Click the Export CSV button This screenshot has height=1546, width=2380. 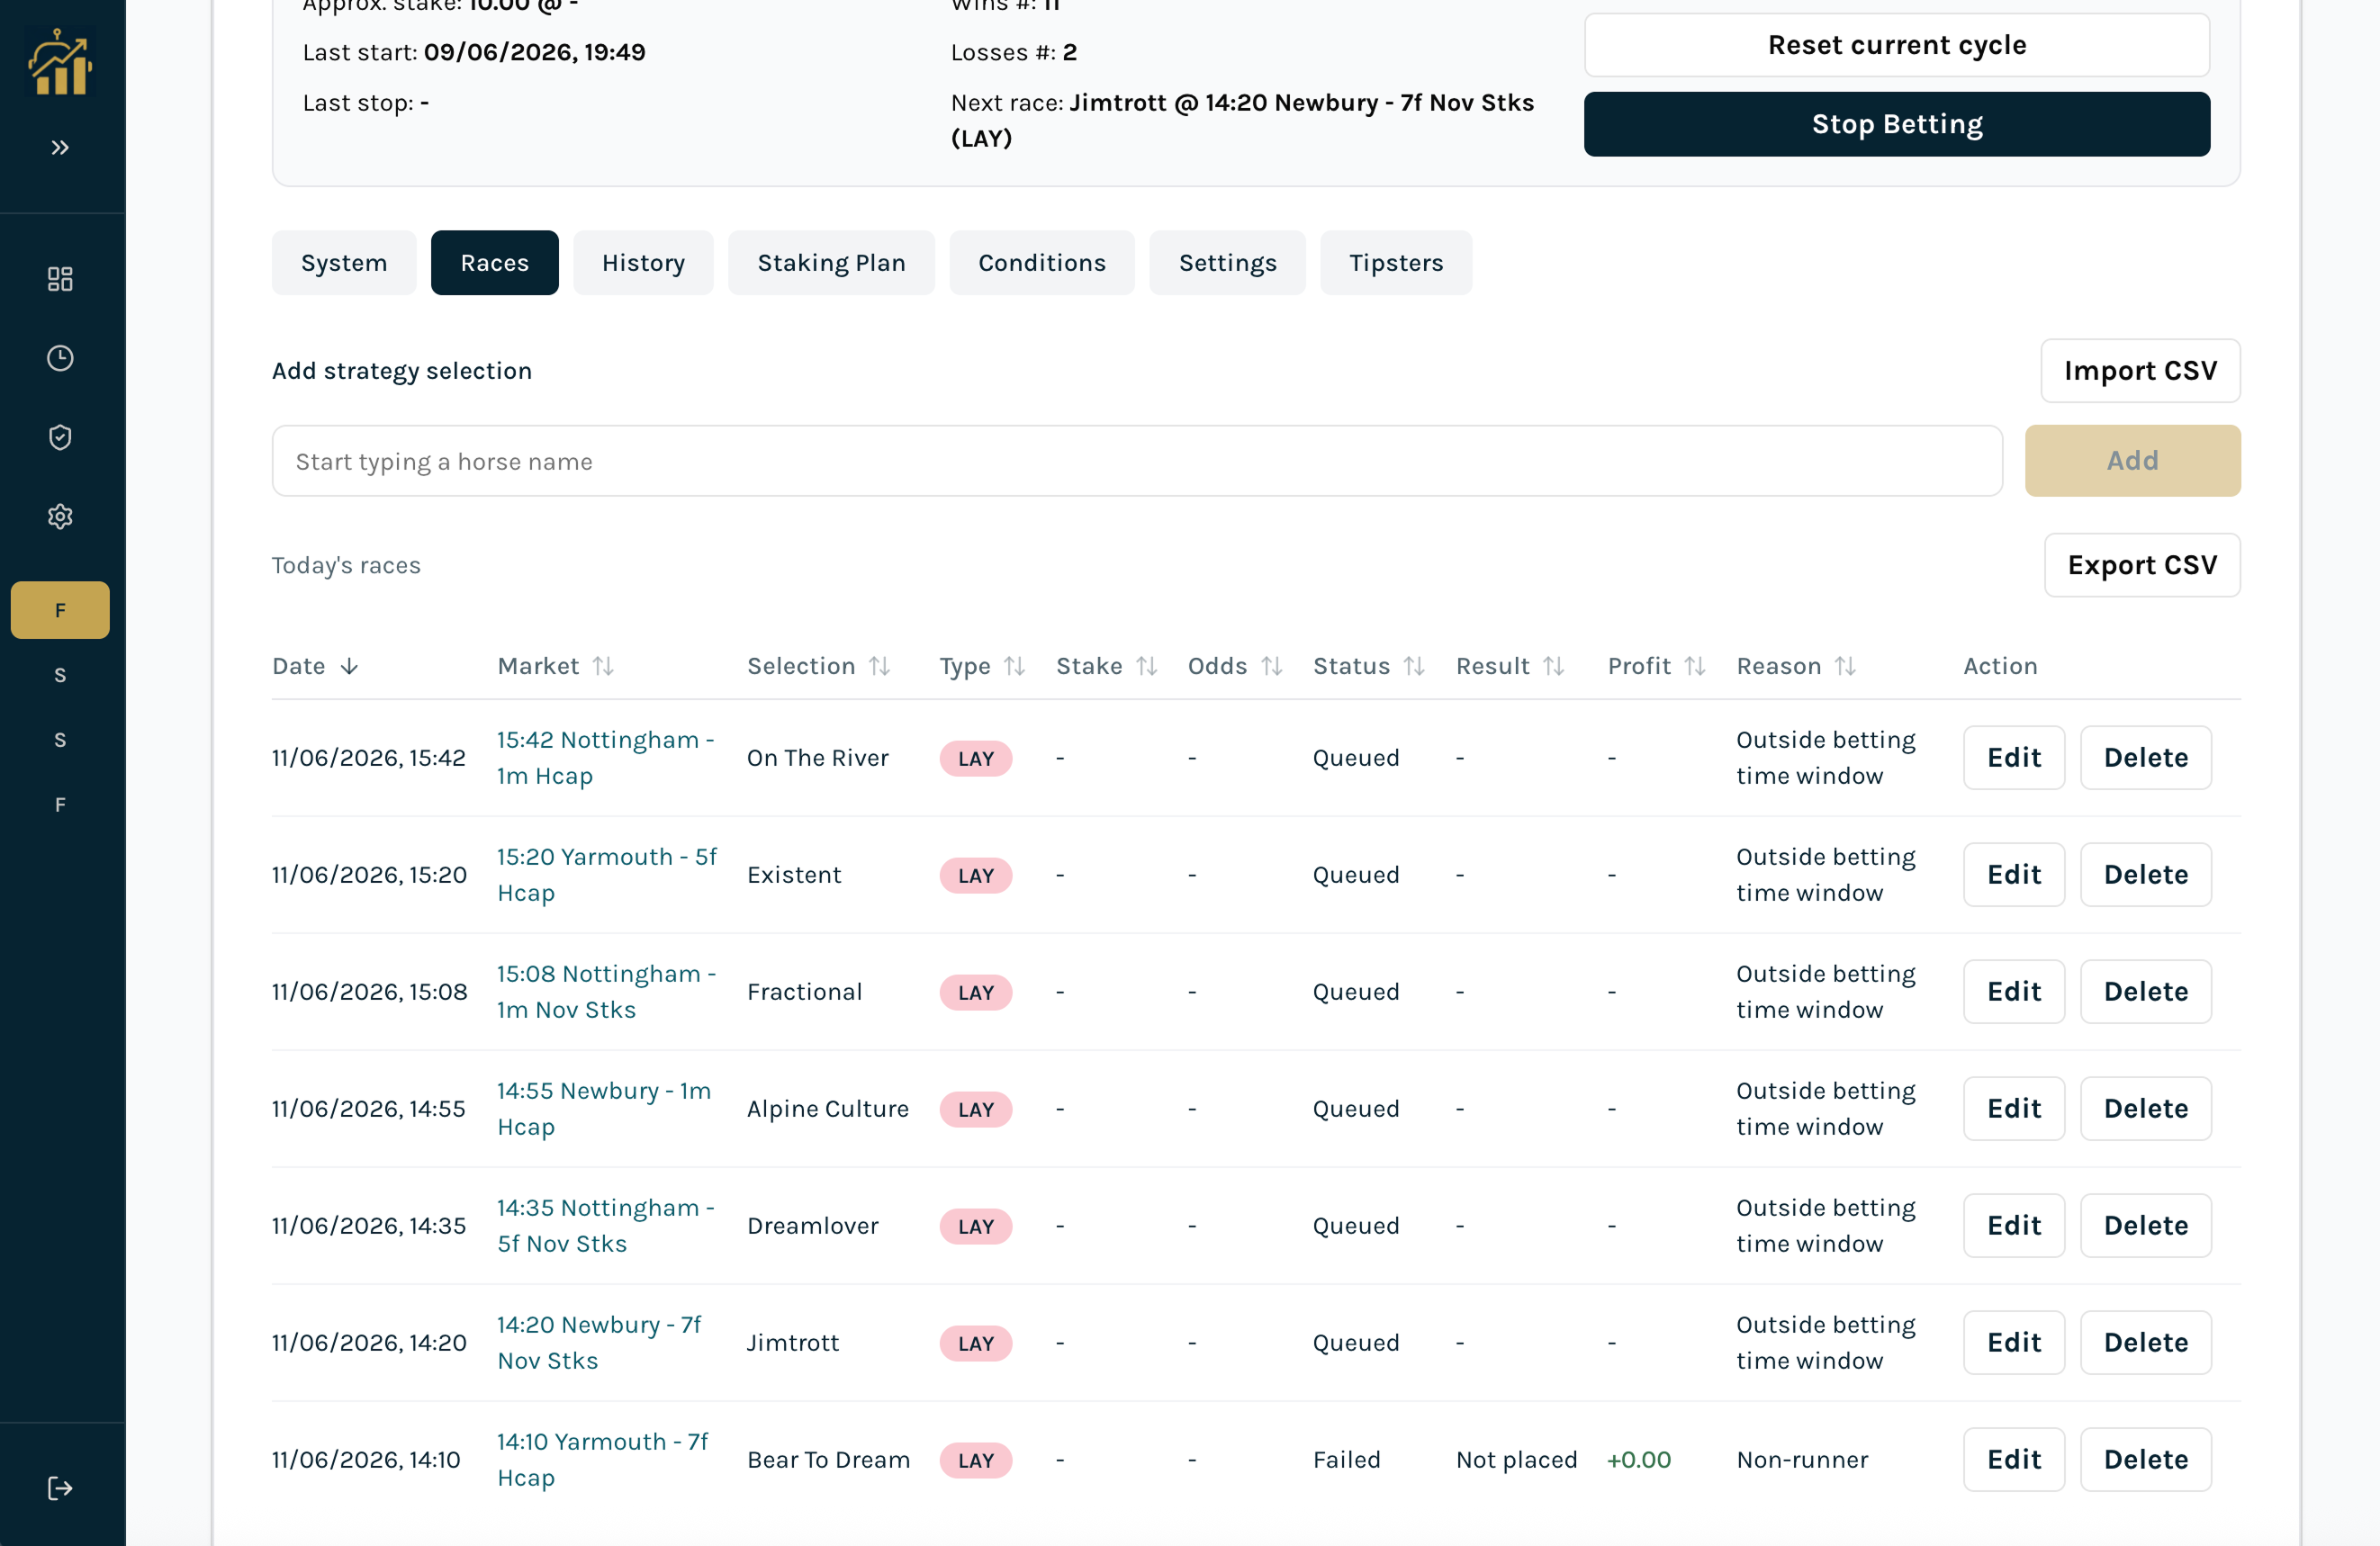pos(2142,565)
